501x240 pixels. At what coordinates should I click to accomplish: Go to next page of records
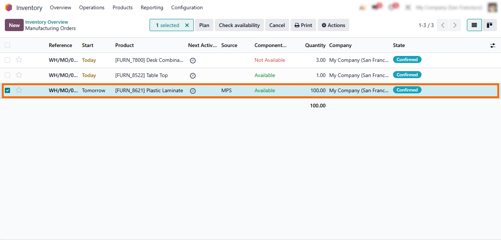pyautogui.click(x=455, y=25)
